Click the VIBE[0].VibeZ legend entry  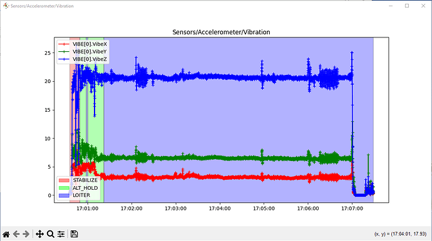click(83, 59)
